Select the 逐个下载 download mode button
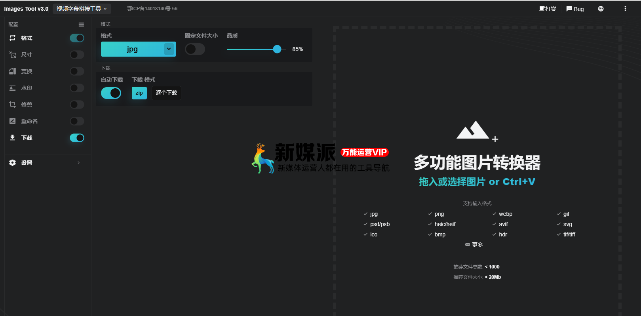The image size is (641, 316). [166, 93]
